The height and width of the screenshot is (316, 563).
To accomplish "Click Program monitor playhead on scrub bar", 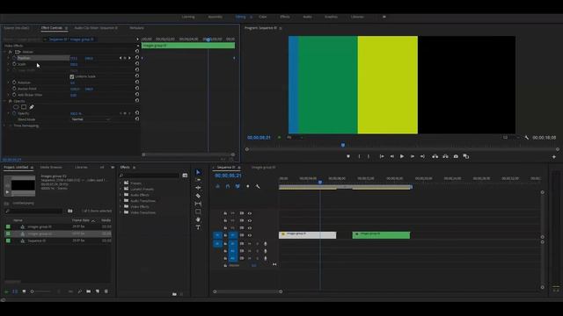I will (x=343, y=145).
